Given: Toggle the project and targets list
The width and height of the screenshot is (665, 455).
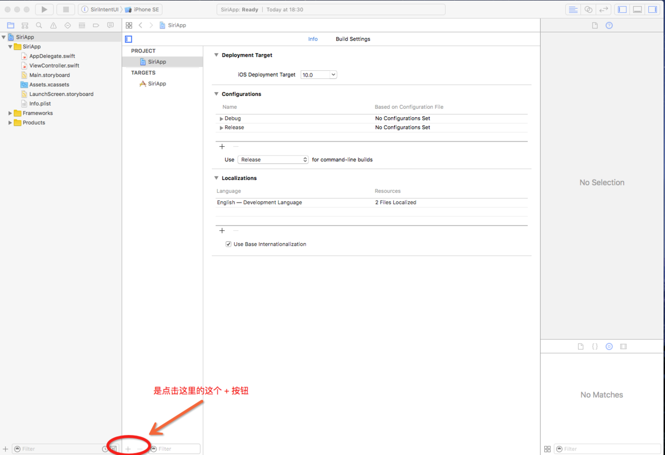Looking at the screenshot, I should click(129, 39).
